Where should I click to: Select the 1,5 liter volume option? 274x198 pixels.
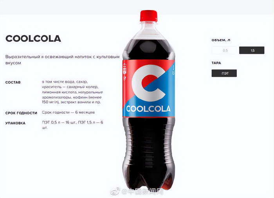252,50
